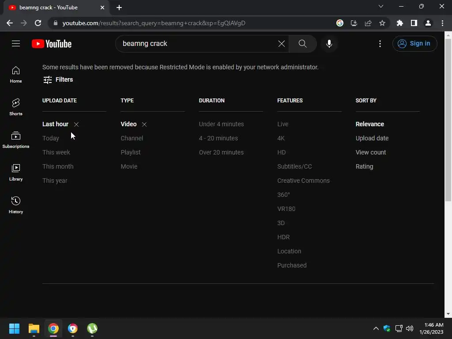The height and width of the screenshot is (339, 452).
Task: Open History in the sidebar
Action: [16, 205]
